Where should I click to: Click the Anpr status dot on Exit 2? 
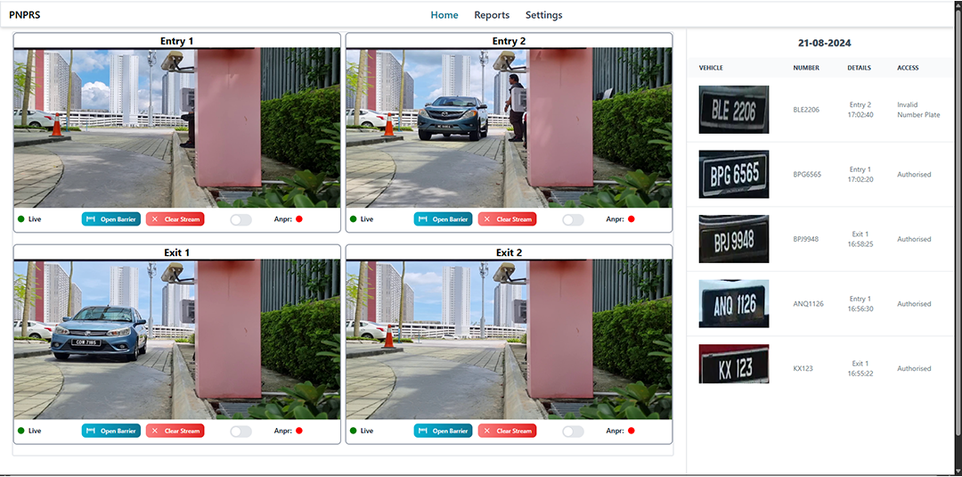(x=632, y=432)
